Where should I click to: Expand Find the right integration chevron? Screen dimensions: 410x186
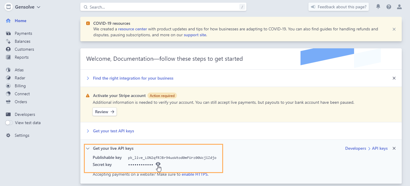pyautogui.click(x=88, y=78)
